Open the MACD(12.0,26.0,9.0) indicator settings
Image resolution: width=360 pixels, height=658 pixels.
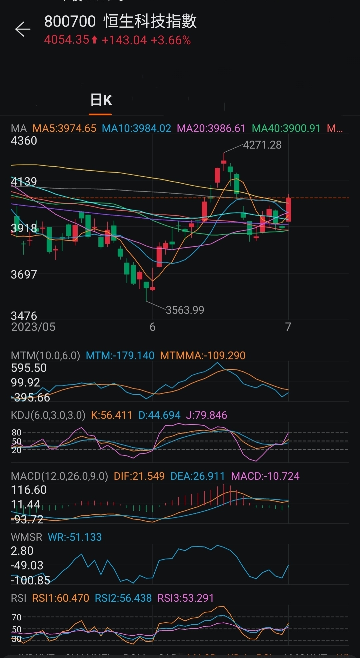click(59, 476)
